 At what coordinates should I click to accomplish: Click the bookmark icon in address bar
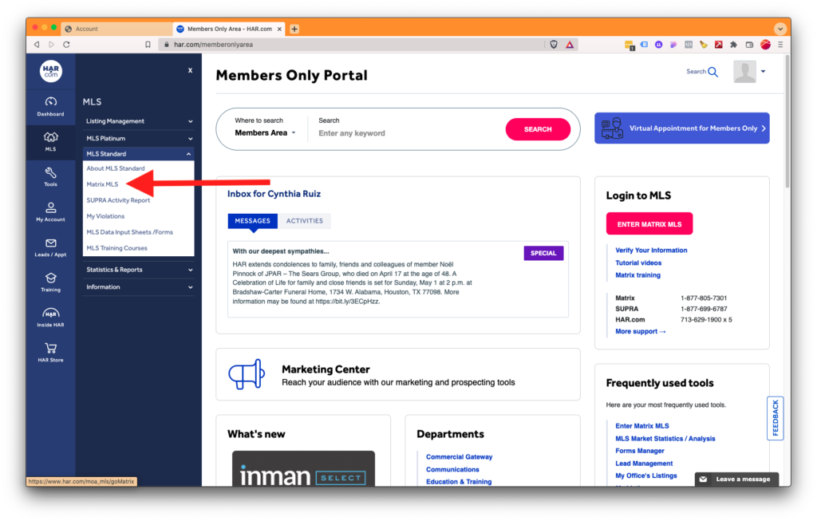pyautogui.click(x=148, y=45)
